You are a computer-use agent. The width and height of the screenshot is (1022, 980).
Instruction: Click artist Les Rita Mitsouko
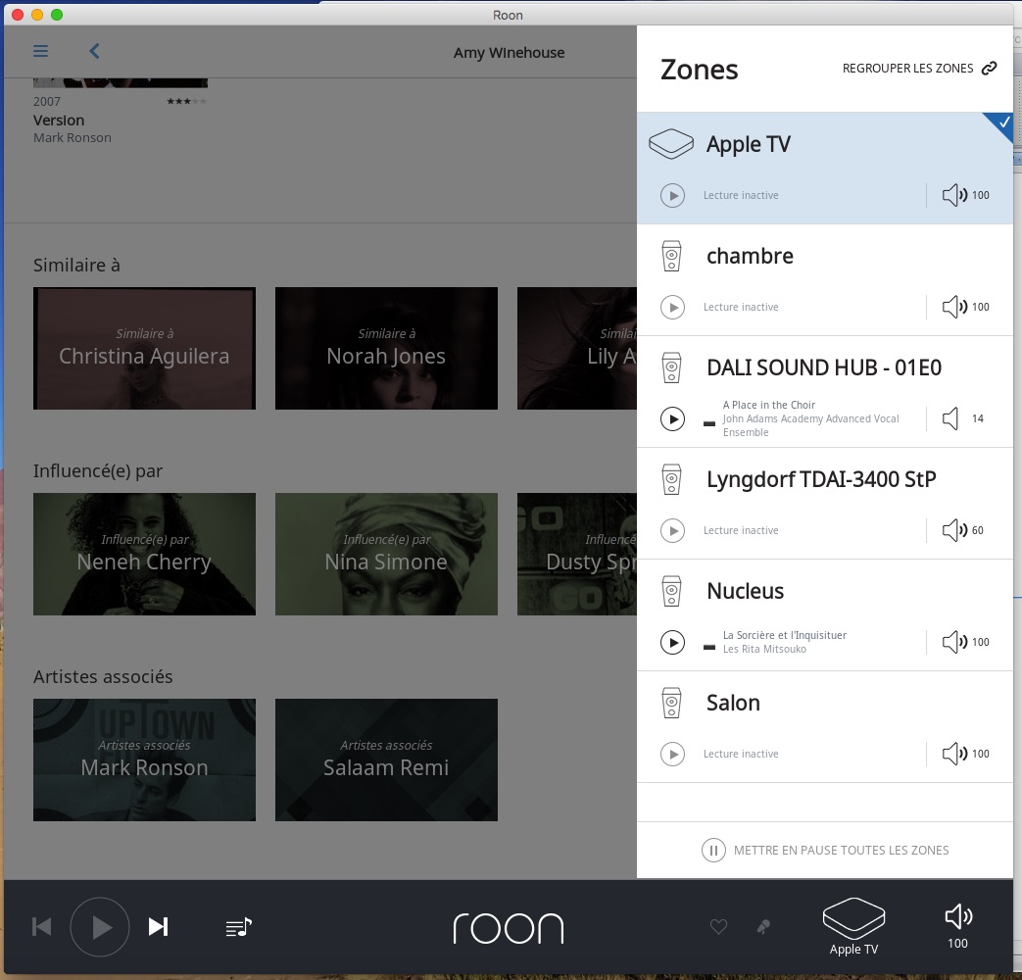(x=764, y=649)
